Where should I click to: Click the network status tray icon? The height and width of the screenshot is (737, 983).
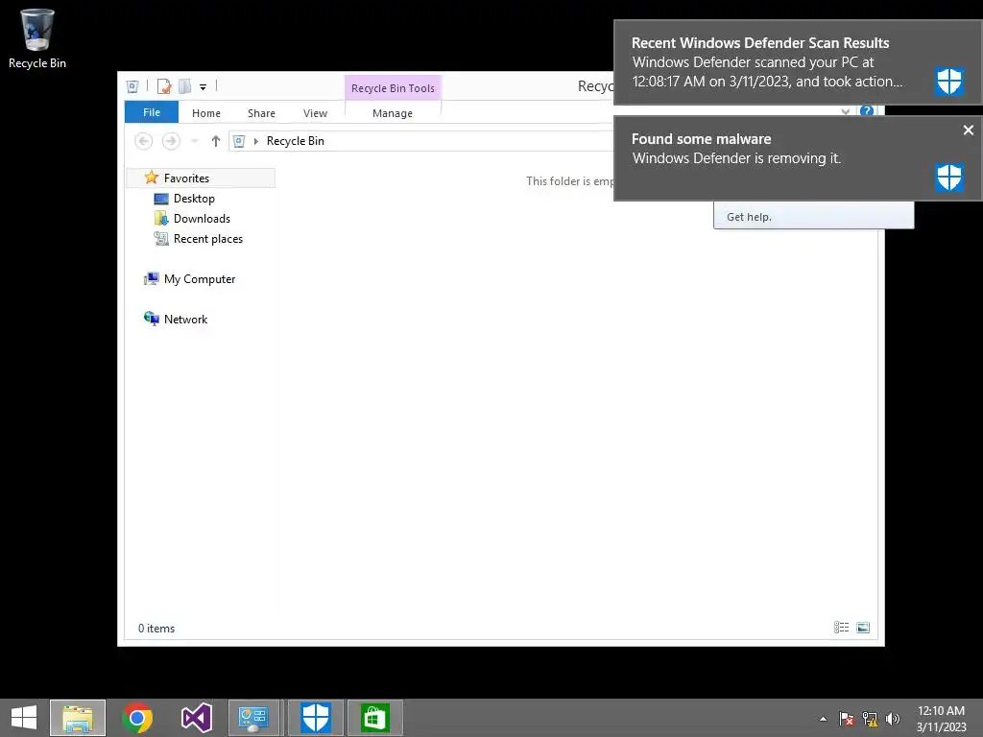tap(870, 719)
